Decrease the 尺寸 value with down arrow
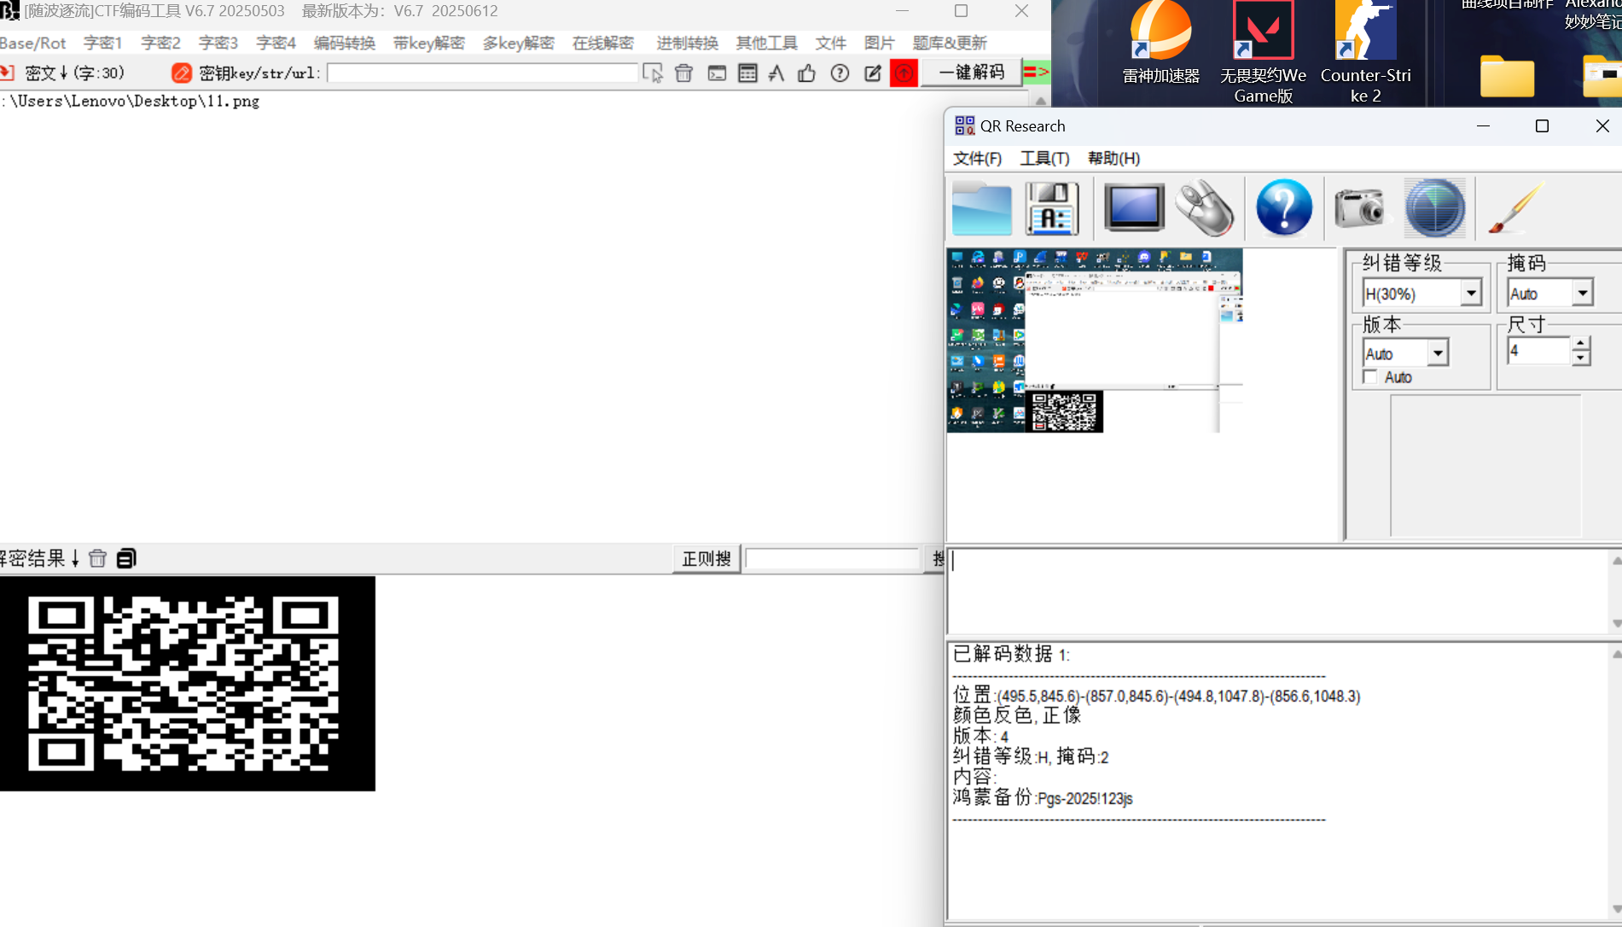 click(x=1581, y=359)
